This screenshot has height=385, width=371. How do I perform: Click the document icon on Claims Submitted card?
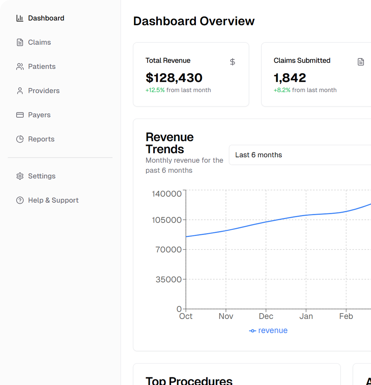point(361,62)
